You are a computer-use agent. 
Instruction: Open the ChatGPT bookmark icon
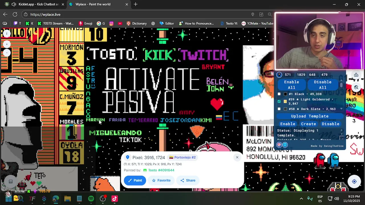click(153, 23)
